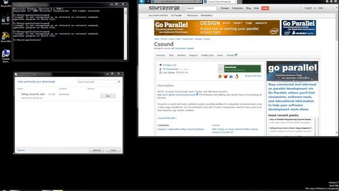Image resolution: width=339 pixels, height=191 pixels.
Task: Click Go Parallel in Solution Centers bar
Action: coord(176,15)
